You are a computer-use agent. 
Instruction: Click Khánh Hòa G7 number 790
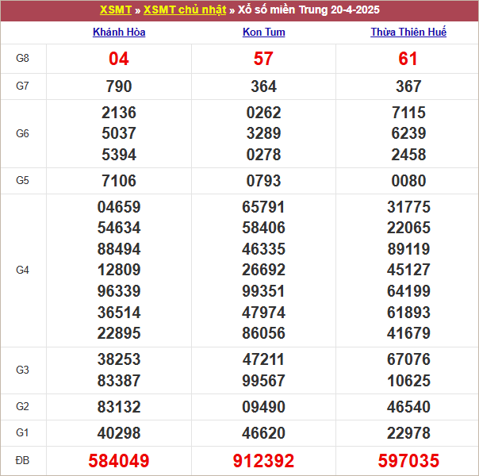tap(119, 86)
